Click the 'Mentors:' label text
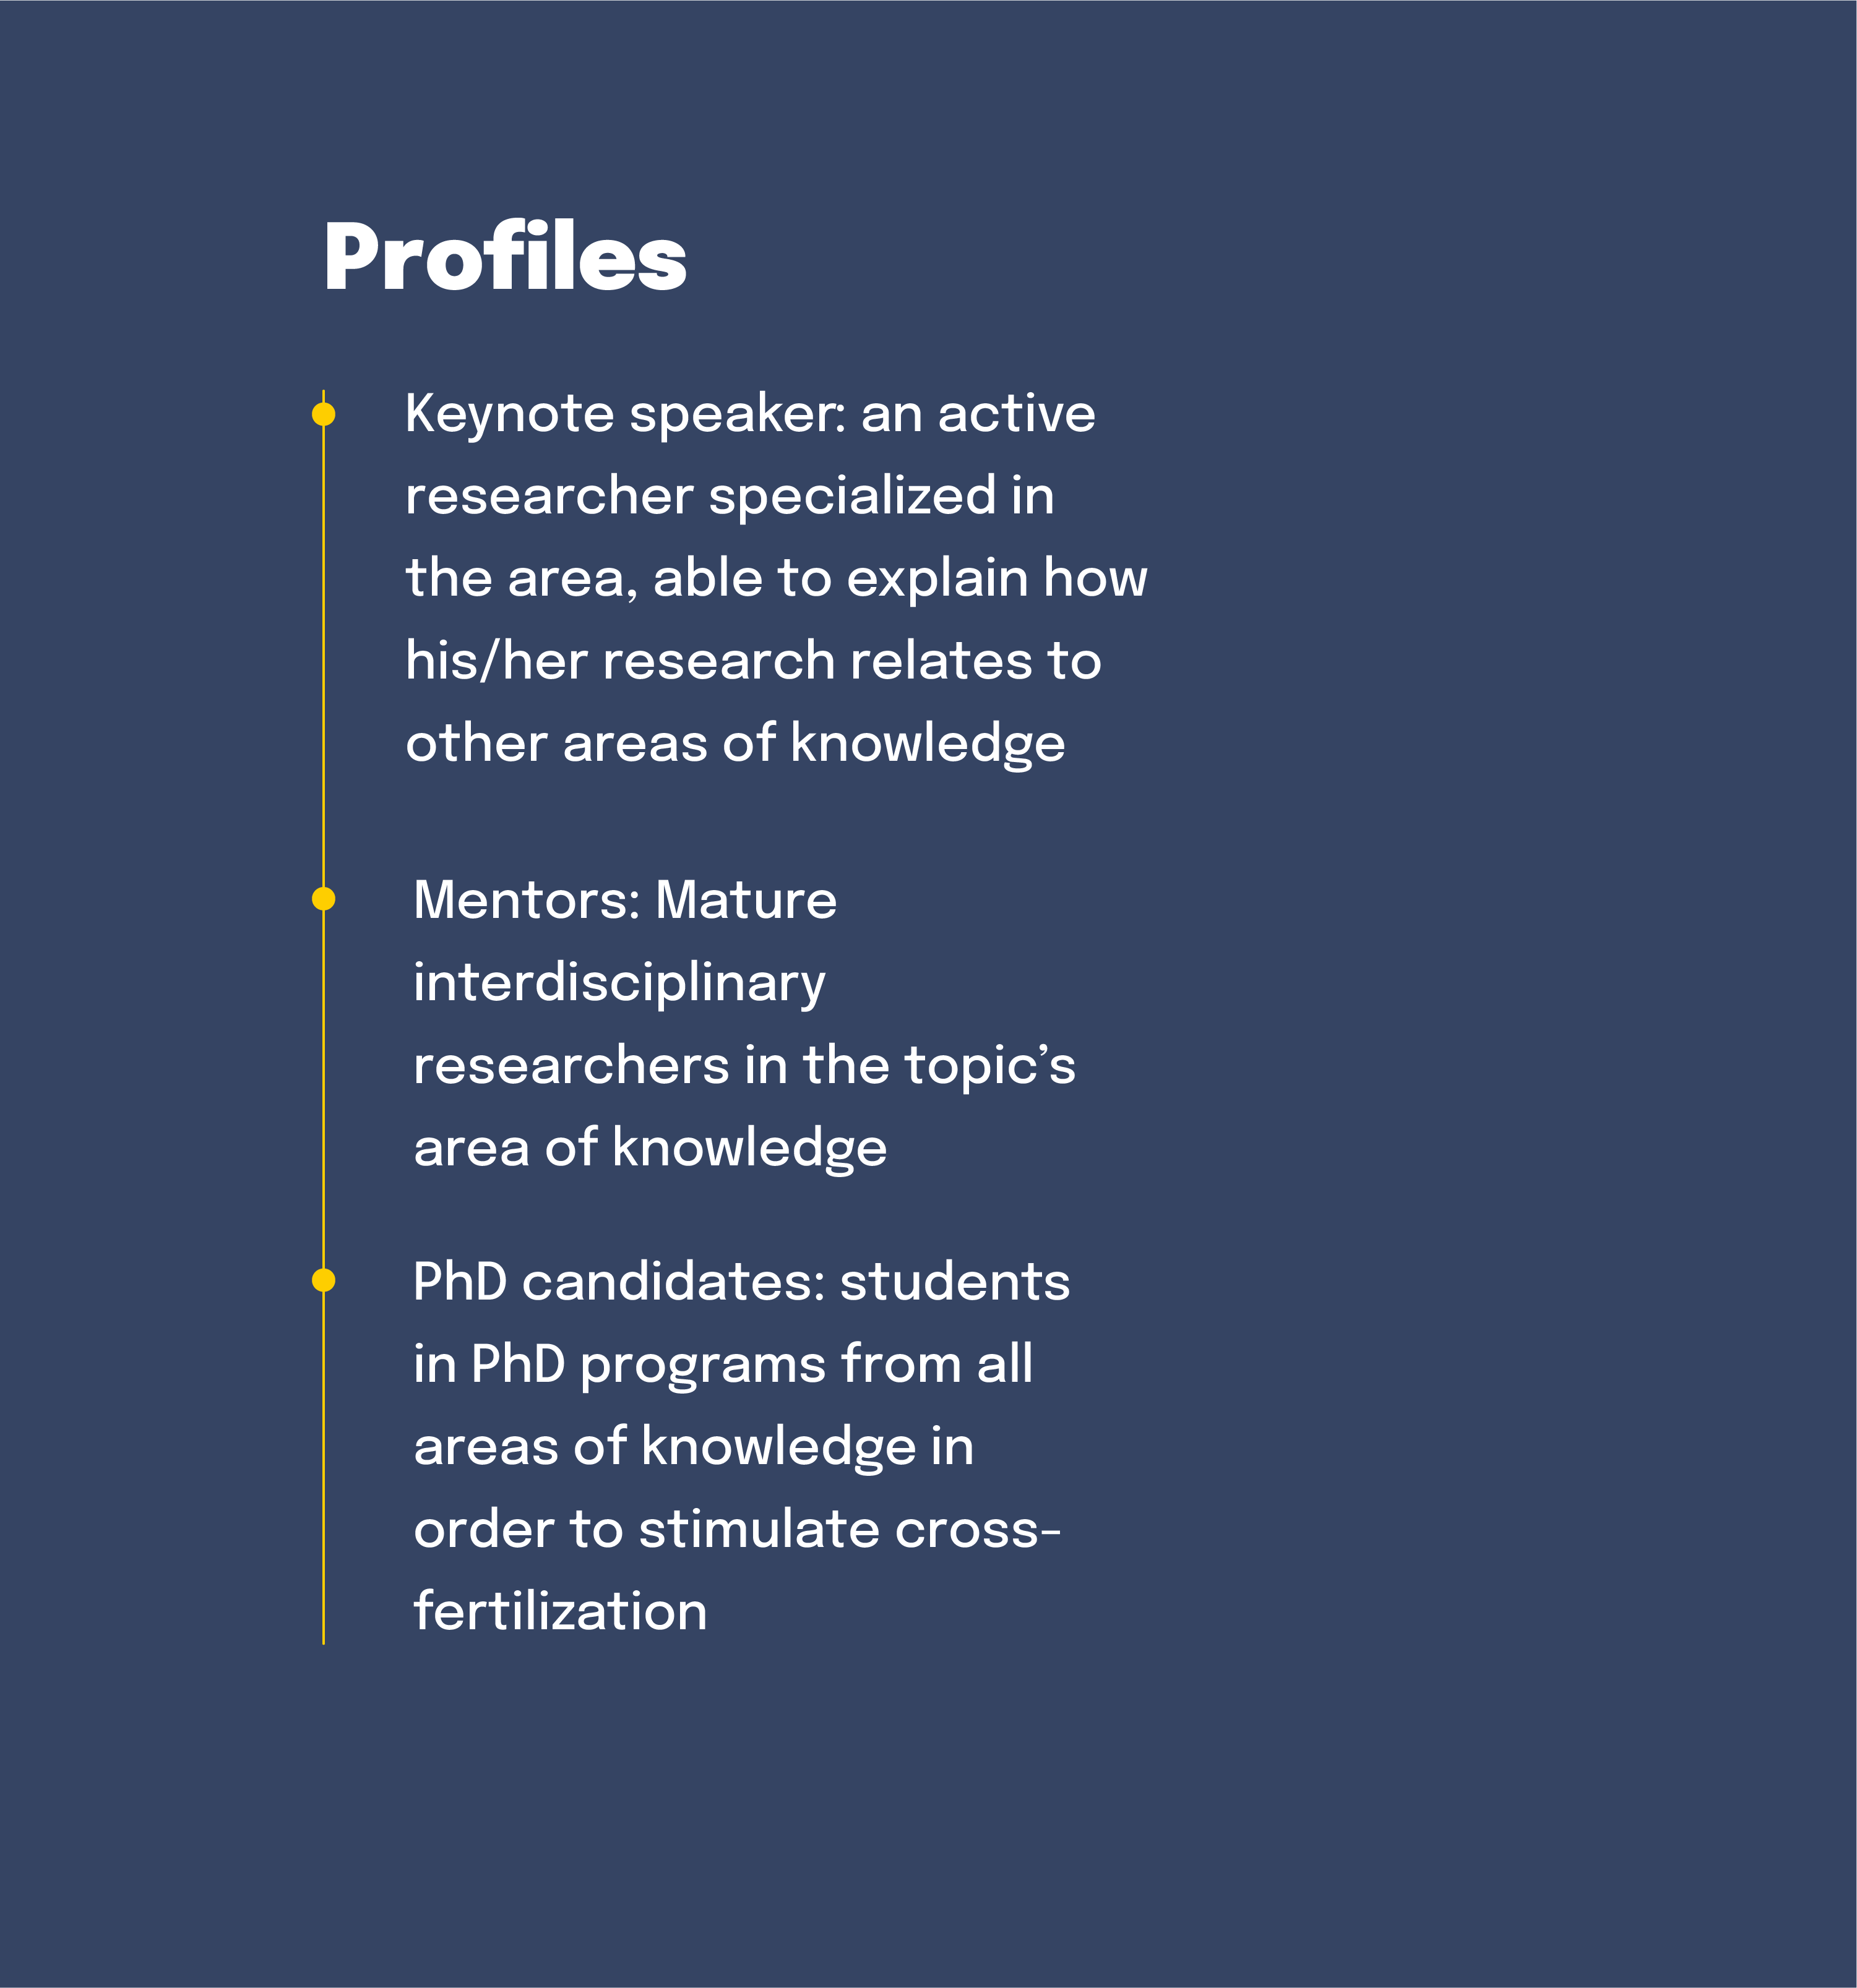This screenshot has height=1988, width=1857. 526,900
